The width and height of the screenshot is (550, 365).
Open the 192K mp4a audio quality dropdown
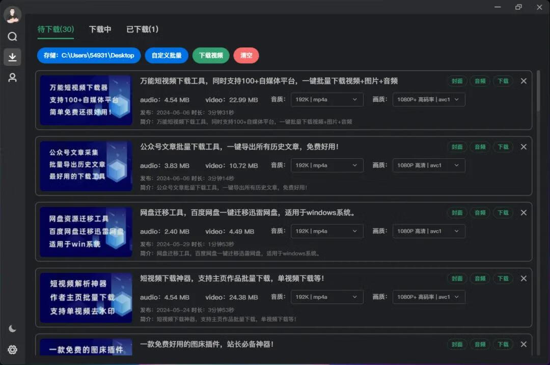click(326, 99)
